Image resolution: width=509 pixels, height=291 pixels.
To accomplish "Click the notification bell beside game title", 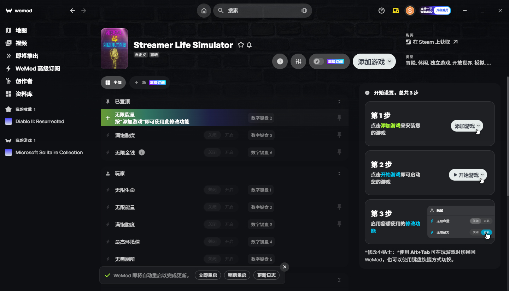I will pos(249,45).
